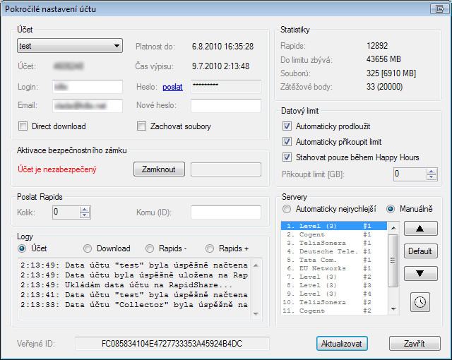
Task: Click server list scrollbar down arrow
Action: 393,308
